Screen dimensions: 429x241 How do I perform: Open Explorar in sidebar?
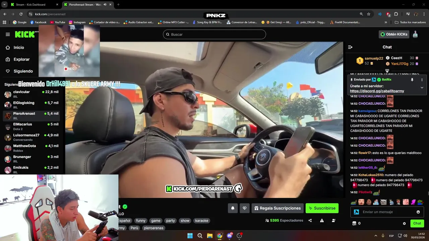click(18, 59)
